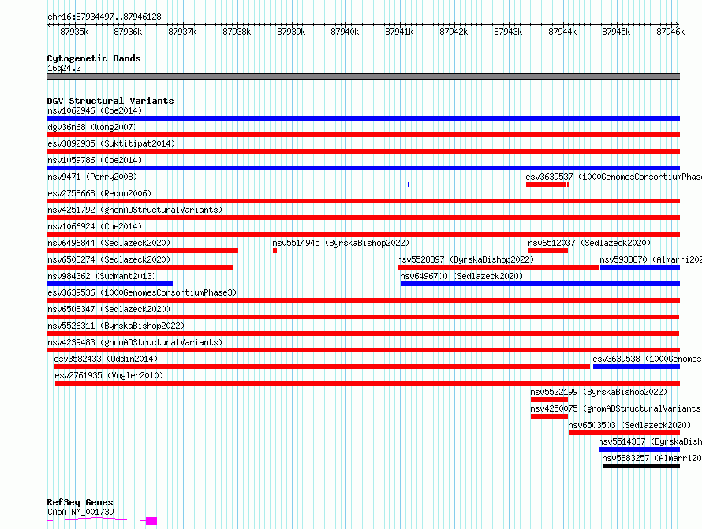The height and width of the screenshot is (529, 702).
Task: Select nsv4251792 (gnomADStructuralVariants) label
Action: pos(135,210)
